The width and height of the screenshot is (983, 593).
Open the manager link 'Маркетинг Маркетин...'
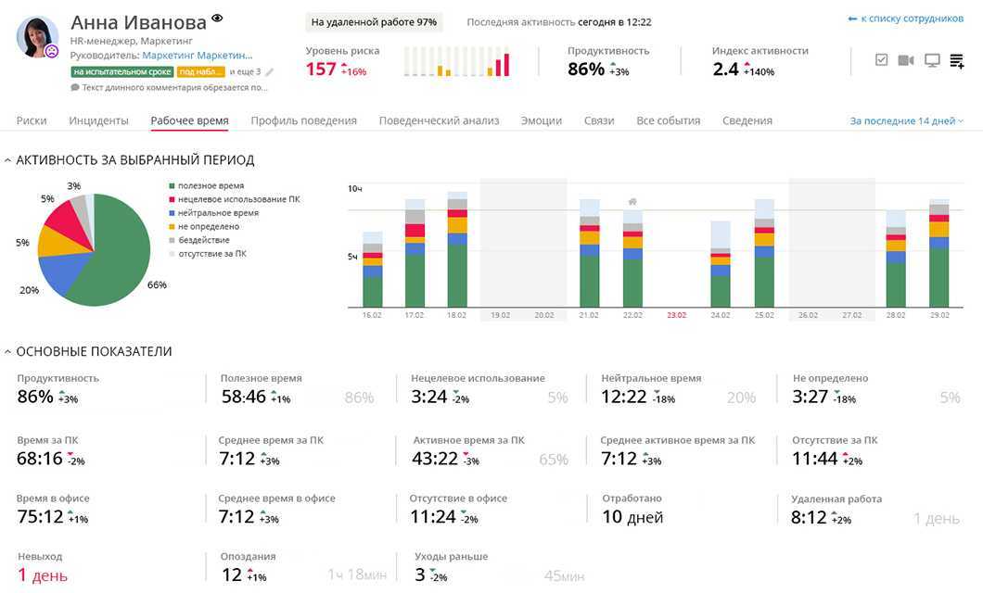pos(197,56)
